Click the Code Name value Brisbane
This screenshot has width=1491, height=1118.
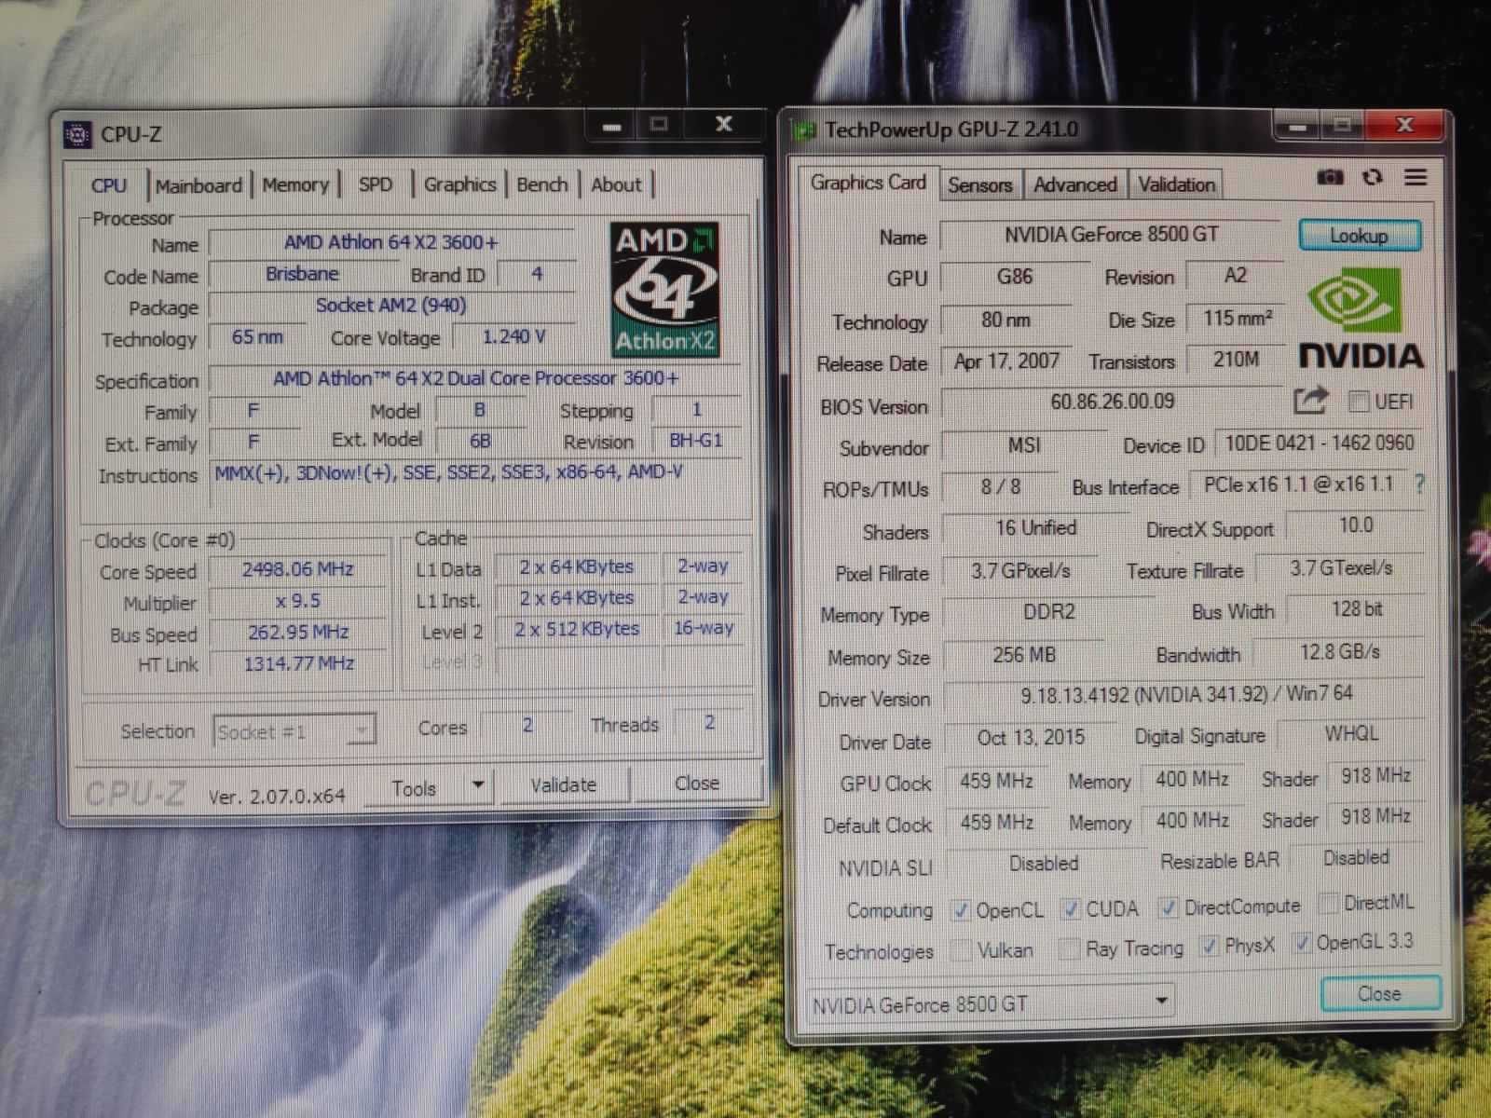pyautogui.click(x=302, y=274)
